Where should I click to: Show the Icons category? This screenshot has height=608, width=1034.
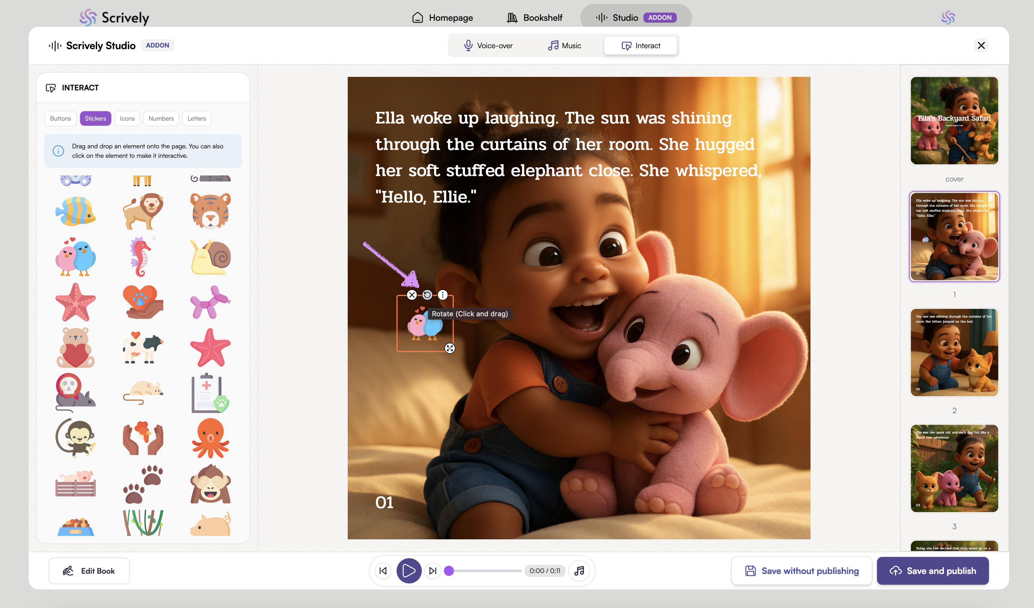point(127,118)
